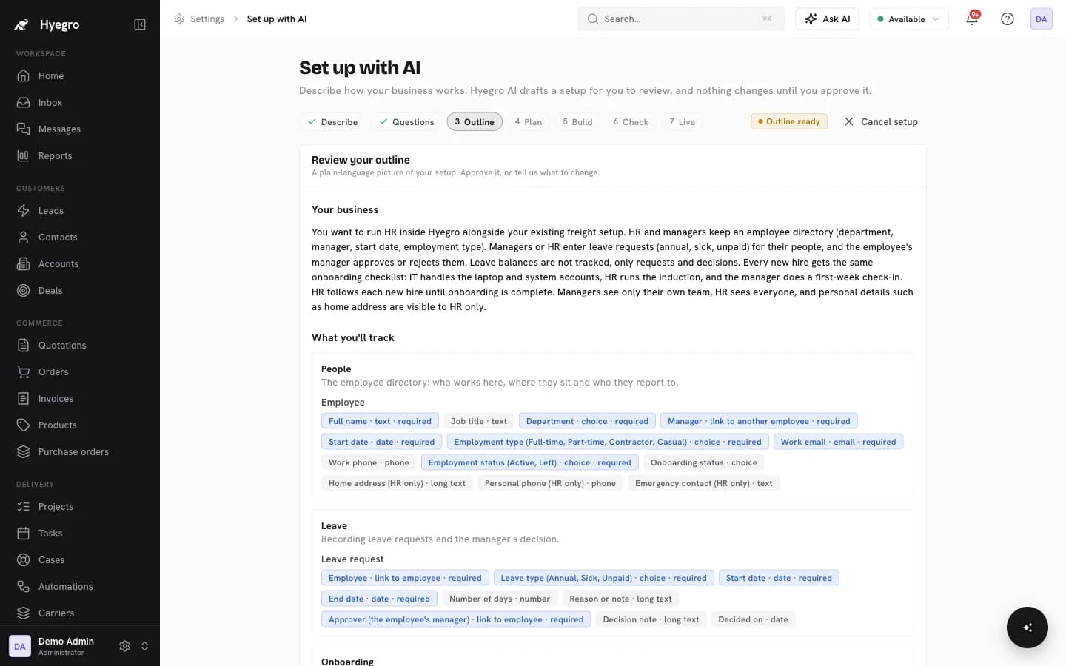This screenshot has height=666, width=1066.
Task: Open Orders page
Action: pyautogui.click(x=80, y=371)
